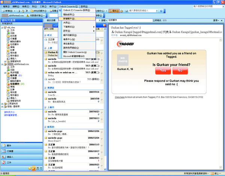
Task: Open the contact search box dropdown arrow
Action: click(x=157, y=11)
